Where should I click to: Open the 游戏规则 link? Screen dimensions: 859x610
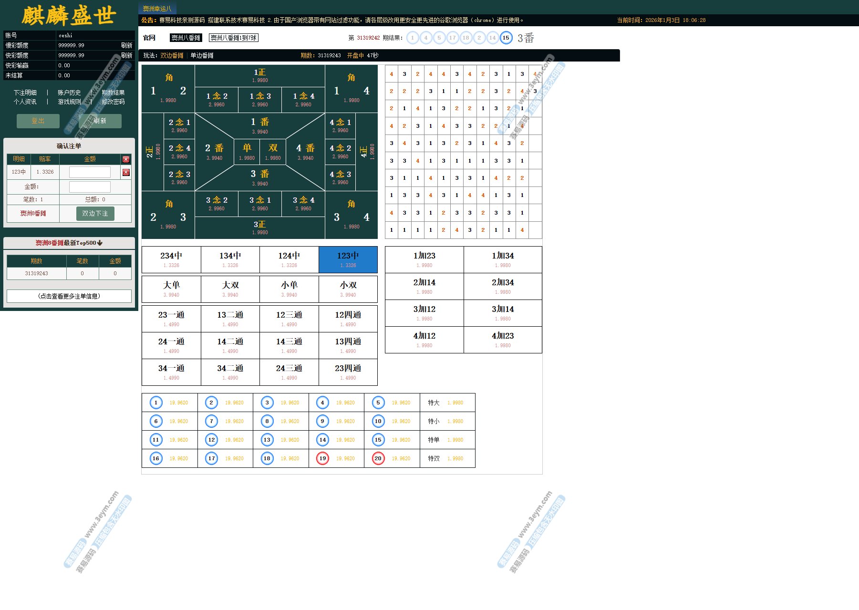pyautogui.click(x=69, y=102)
